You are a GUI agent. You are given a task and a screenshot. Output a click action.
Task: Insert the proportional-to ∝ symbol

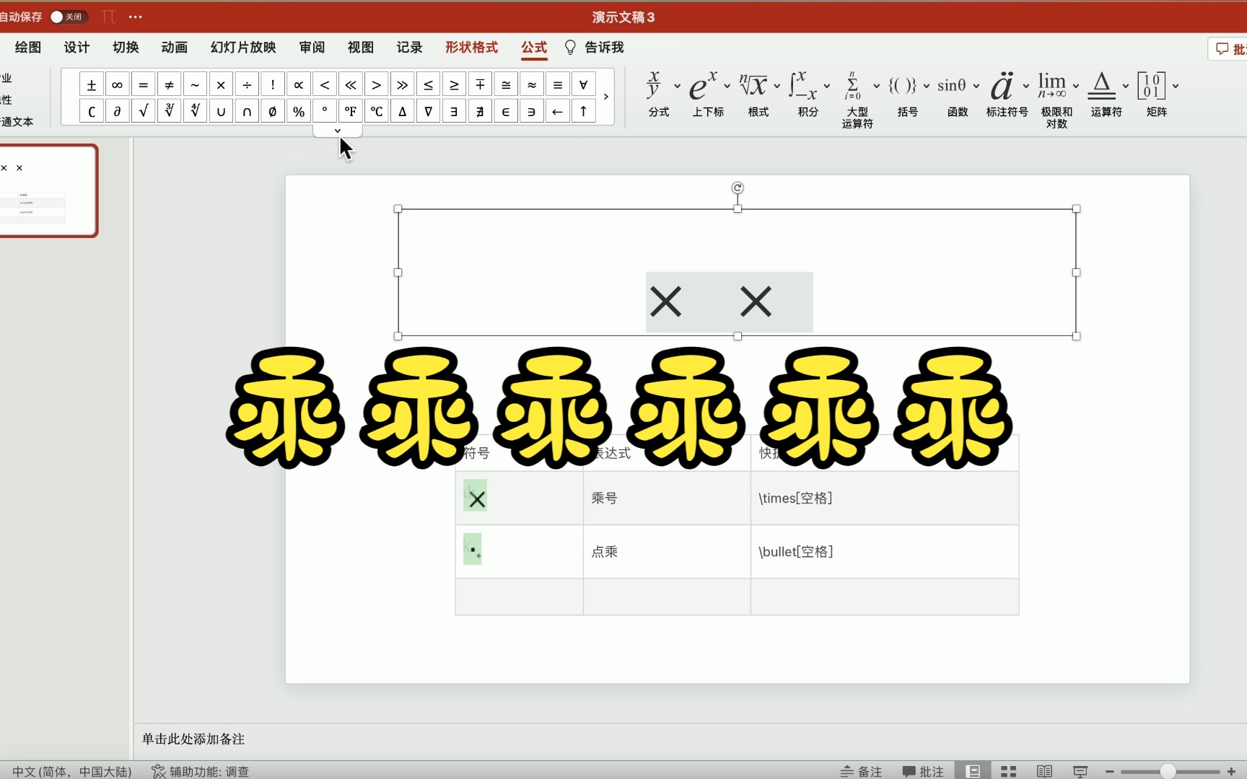[x=299, y=85]
